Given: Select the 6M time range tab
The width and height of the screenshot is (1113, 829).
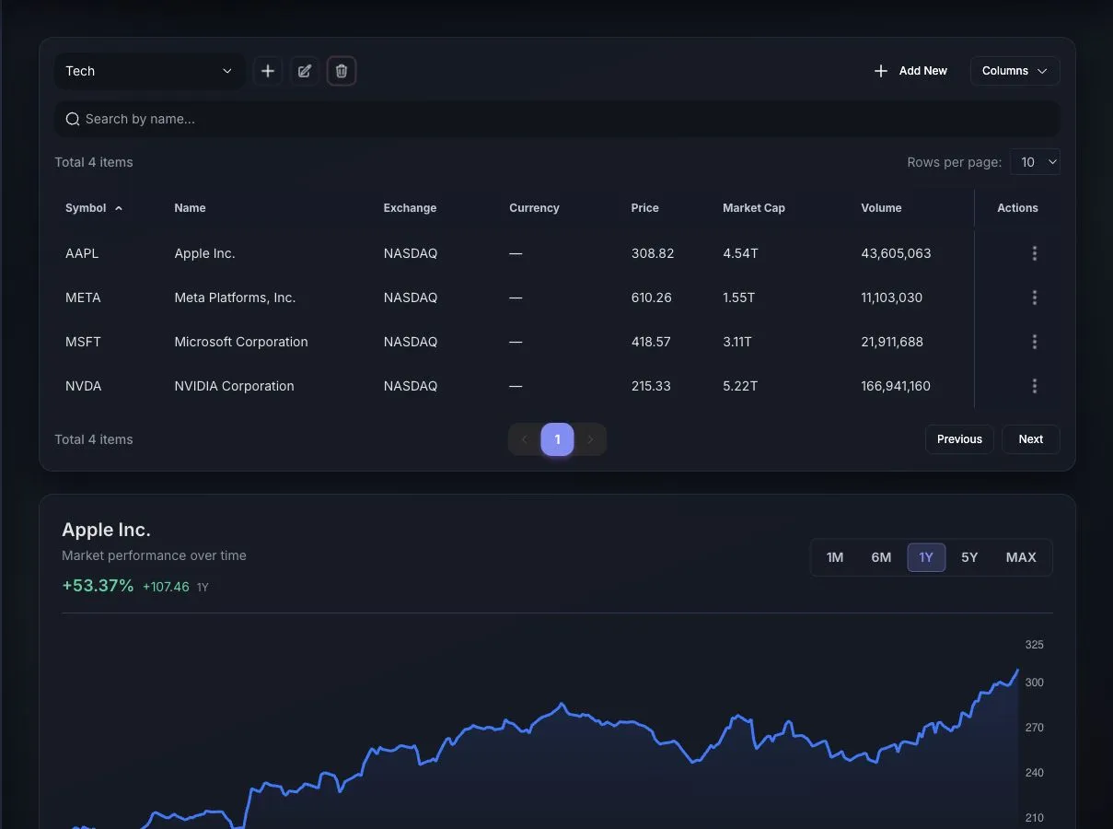Looking at the screenshot, I should (881, 557).
